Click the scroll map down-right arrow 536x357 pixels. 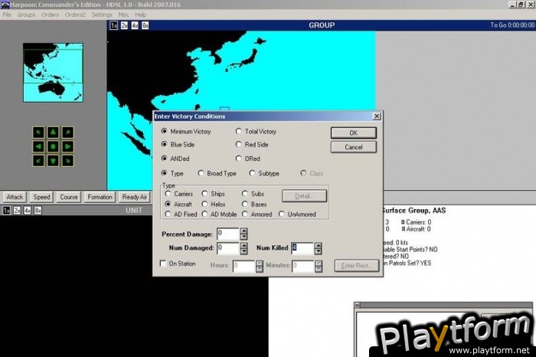[67, 161]
